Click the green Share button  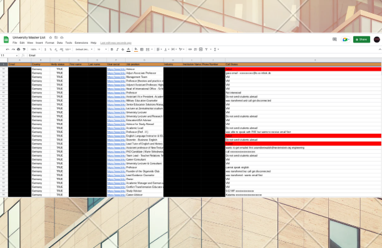click(x=361, y=39)
